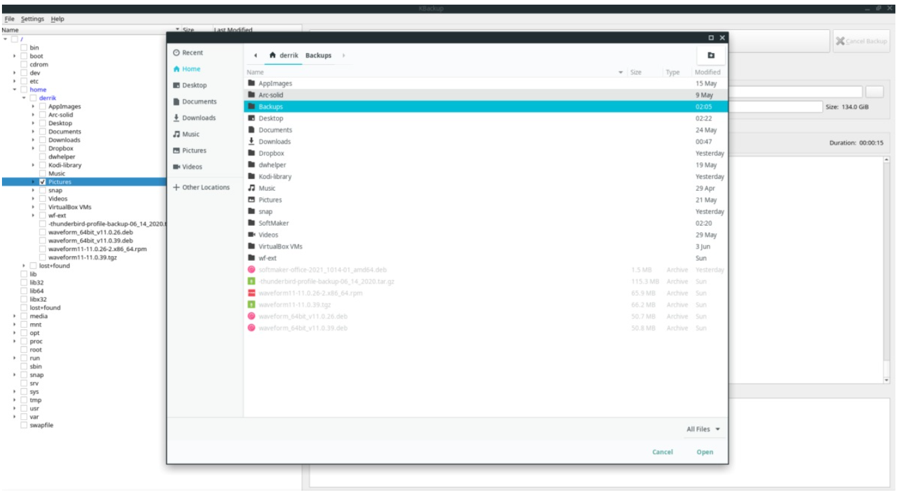The width and height of the screenshot is (906, 494).
Task: Open the Help menu
Action: coord(58,19)
